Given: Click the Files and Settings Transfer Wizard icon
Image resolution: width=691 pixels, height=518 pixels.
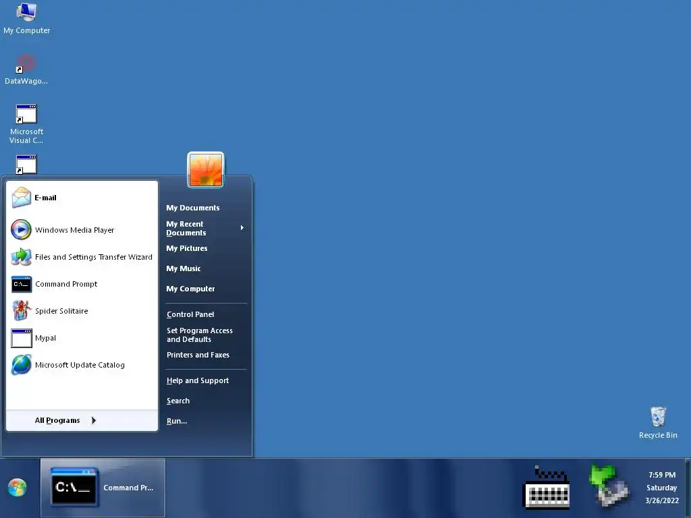Looking at the screenshot, I should click(21, 257).
